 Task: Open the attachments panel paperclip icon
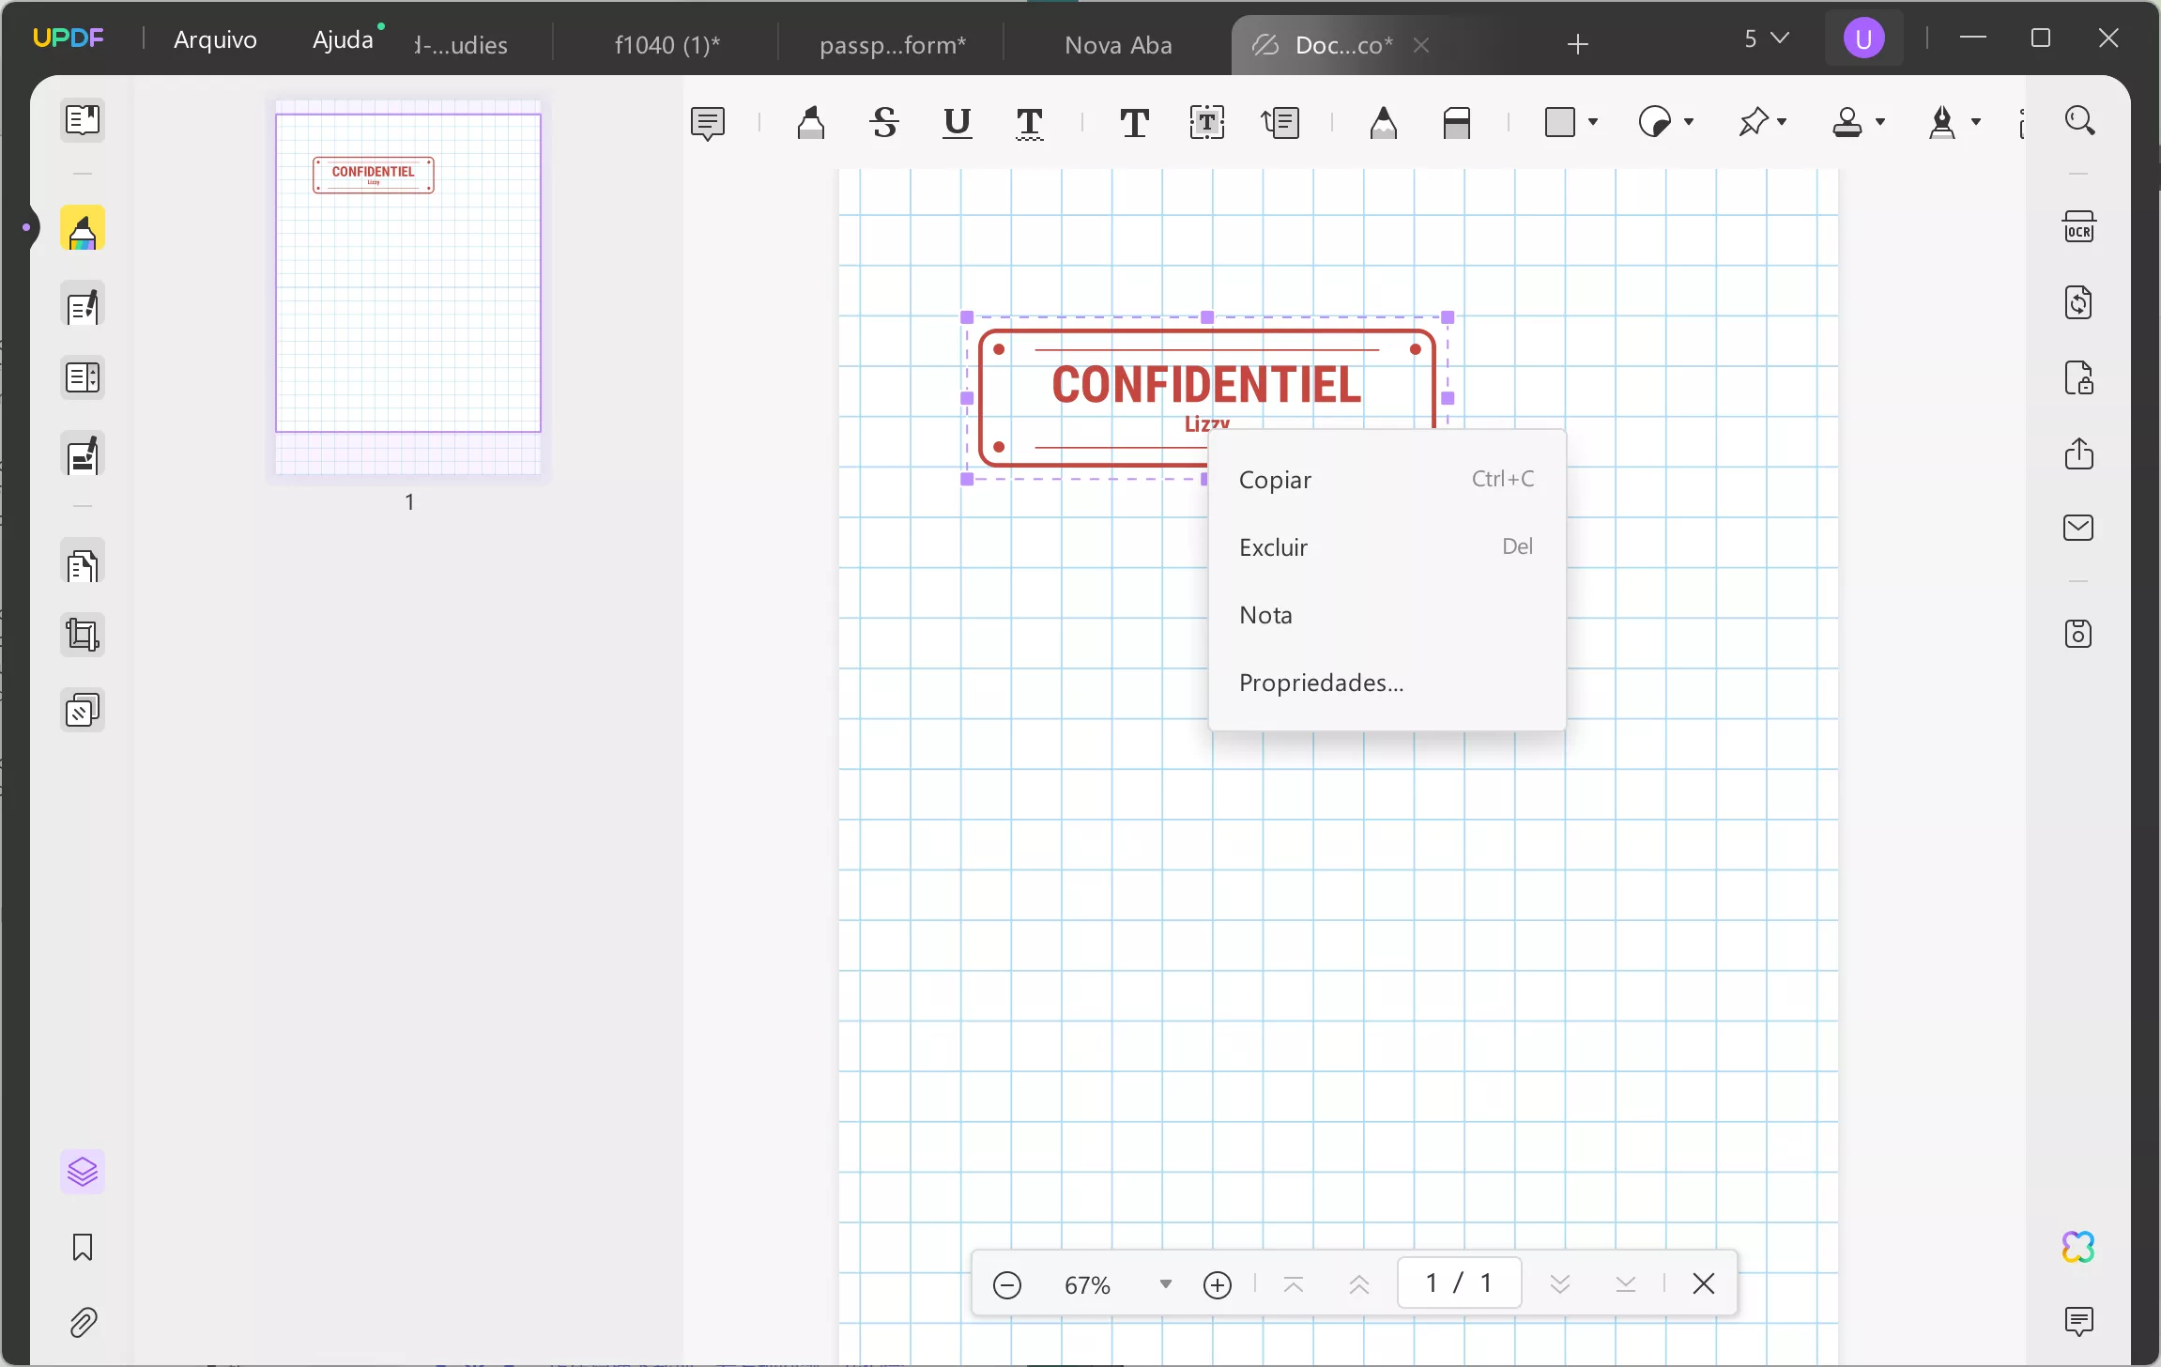click(83, 1322)
